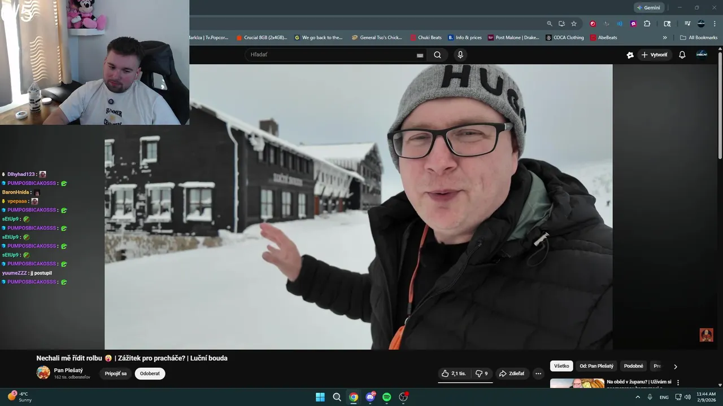Subscribe with the Odoberať button
This screenshot has height=406, width=723.
150,373
